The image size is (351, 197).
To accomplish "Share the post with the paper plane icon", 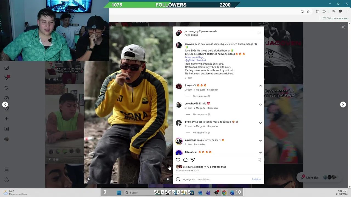I will pos(193,160).
